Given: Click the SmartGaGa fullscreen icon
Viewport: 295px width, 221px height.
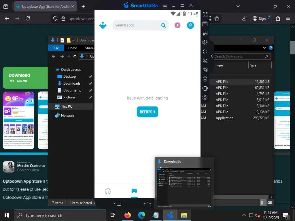Looking at the screenshot, I should point(205,14).
